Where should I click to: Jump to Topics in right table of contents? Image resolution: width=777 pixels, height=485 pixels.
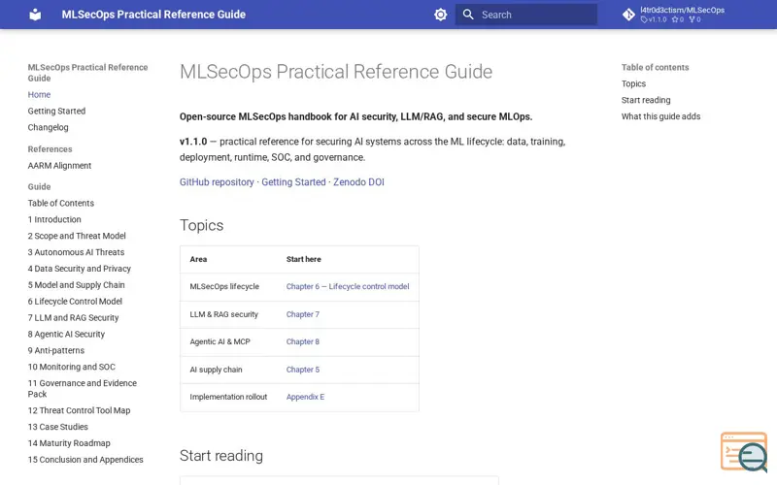(633, 83)
